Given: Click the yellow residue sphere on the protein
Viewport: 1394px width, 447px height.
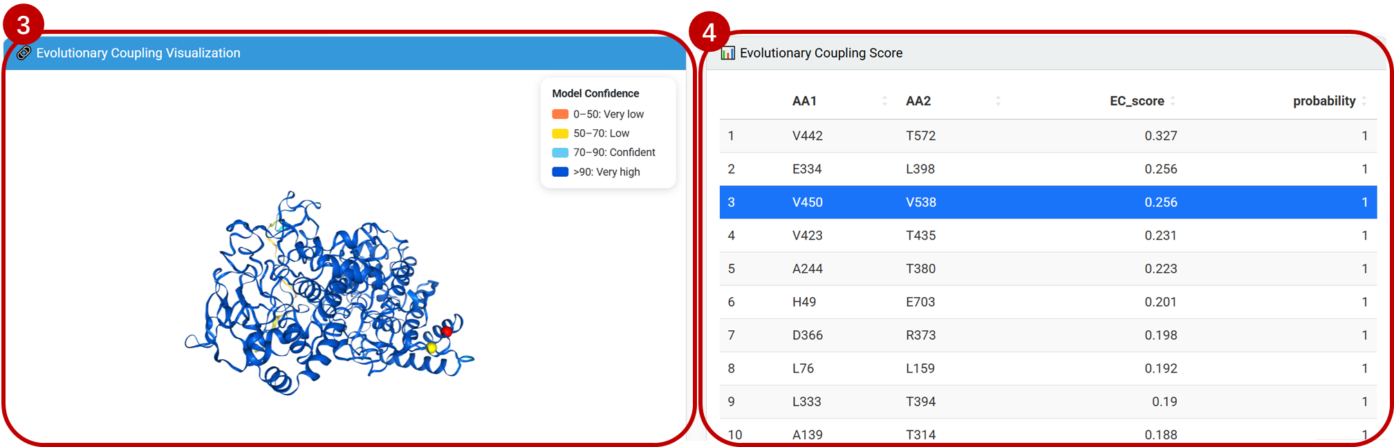Looking at the screenshot, I should 431,347.
